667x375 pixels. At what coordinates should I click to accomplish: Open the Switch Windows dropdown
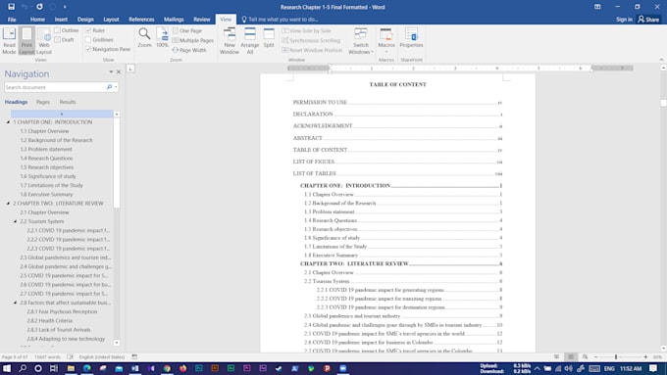pyautogui.click(x=361, y=41)
